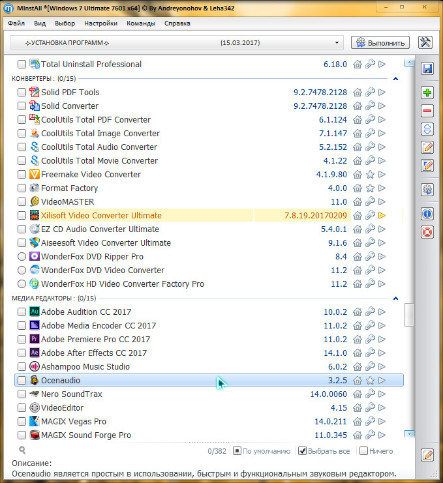The image size is (443, 483).
Task: Click play arrow for Nero SoundTrax
Action: click(x=382, y=394)
